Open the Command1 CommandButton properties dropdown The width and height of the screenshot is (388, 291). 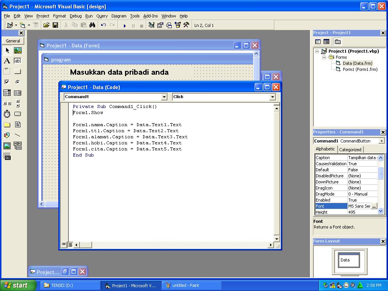(382, 141)
